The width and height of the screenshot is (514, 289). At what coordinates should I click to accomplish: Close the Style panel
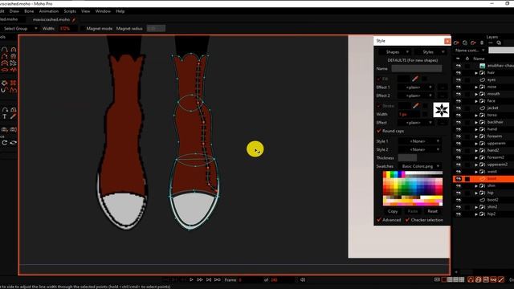447,41
